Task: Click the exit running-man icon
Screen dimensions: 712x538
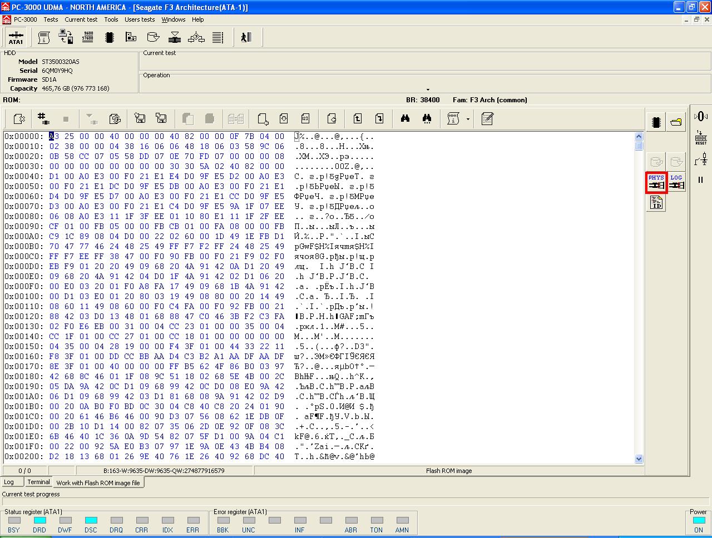Action: 246,37
